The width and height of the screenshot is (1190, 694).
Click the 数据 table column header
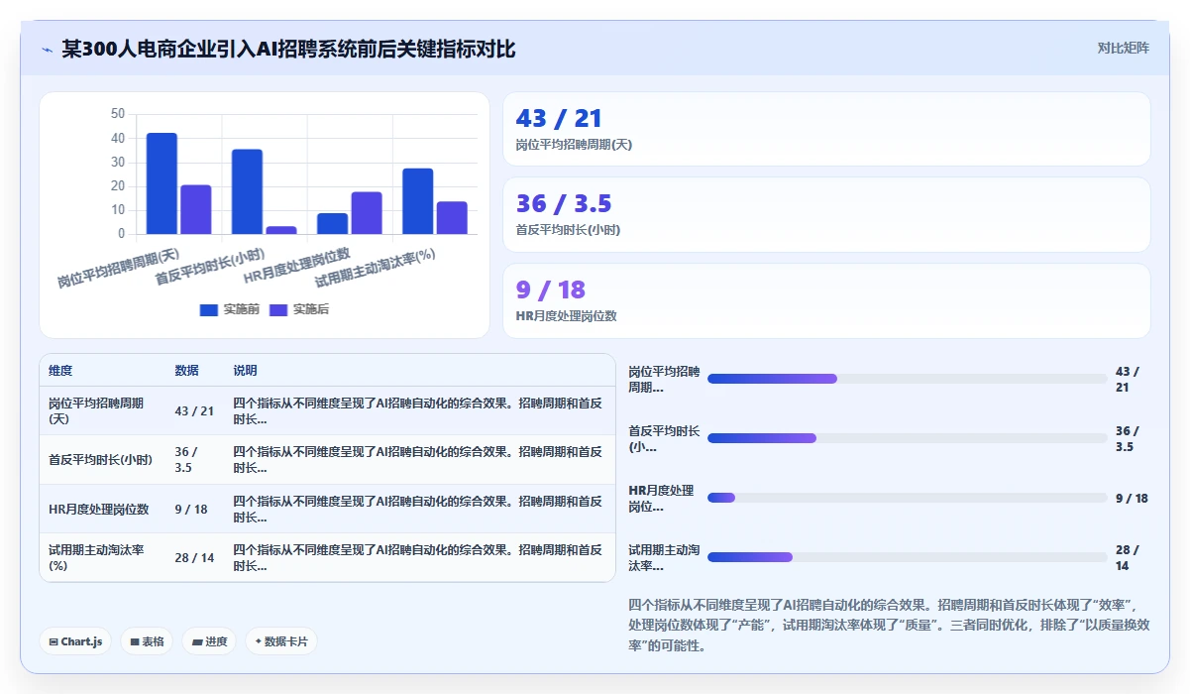[x=186, y=371]
